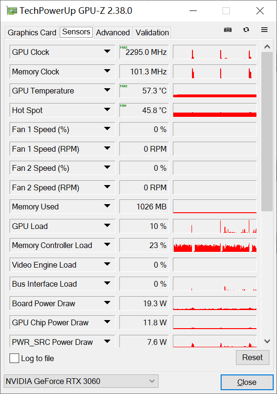The image size is (277, 394).
Task: Click the GPU-Z logo in the title bar
Action: point(10,10)
